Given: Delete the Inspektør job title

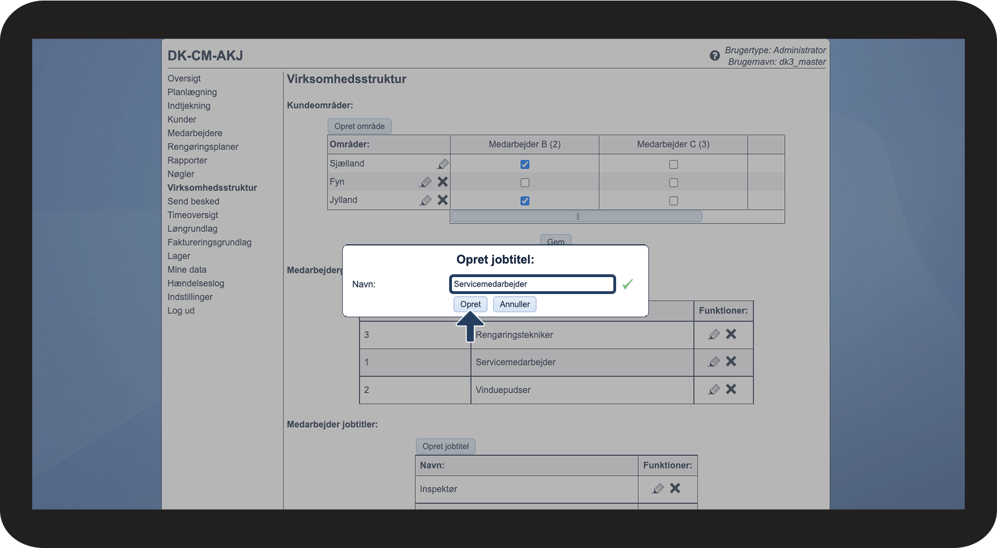Looking at the screenshot, I should click(675, 488).
